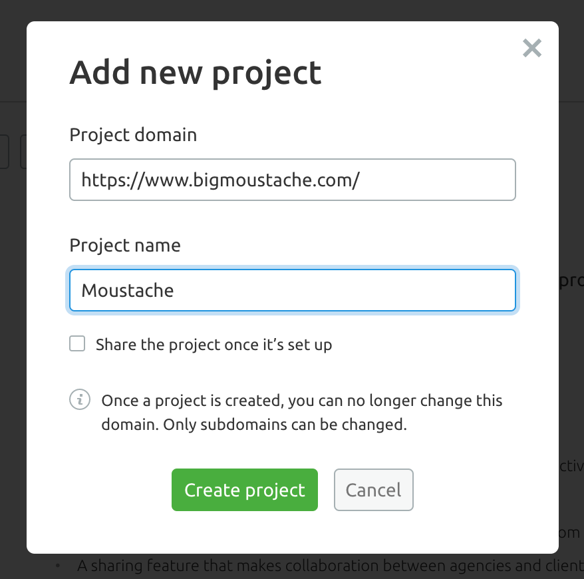Click the green Create project button
This screenshot has width=584, height=579.
point(245,490)
